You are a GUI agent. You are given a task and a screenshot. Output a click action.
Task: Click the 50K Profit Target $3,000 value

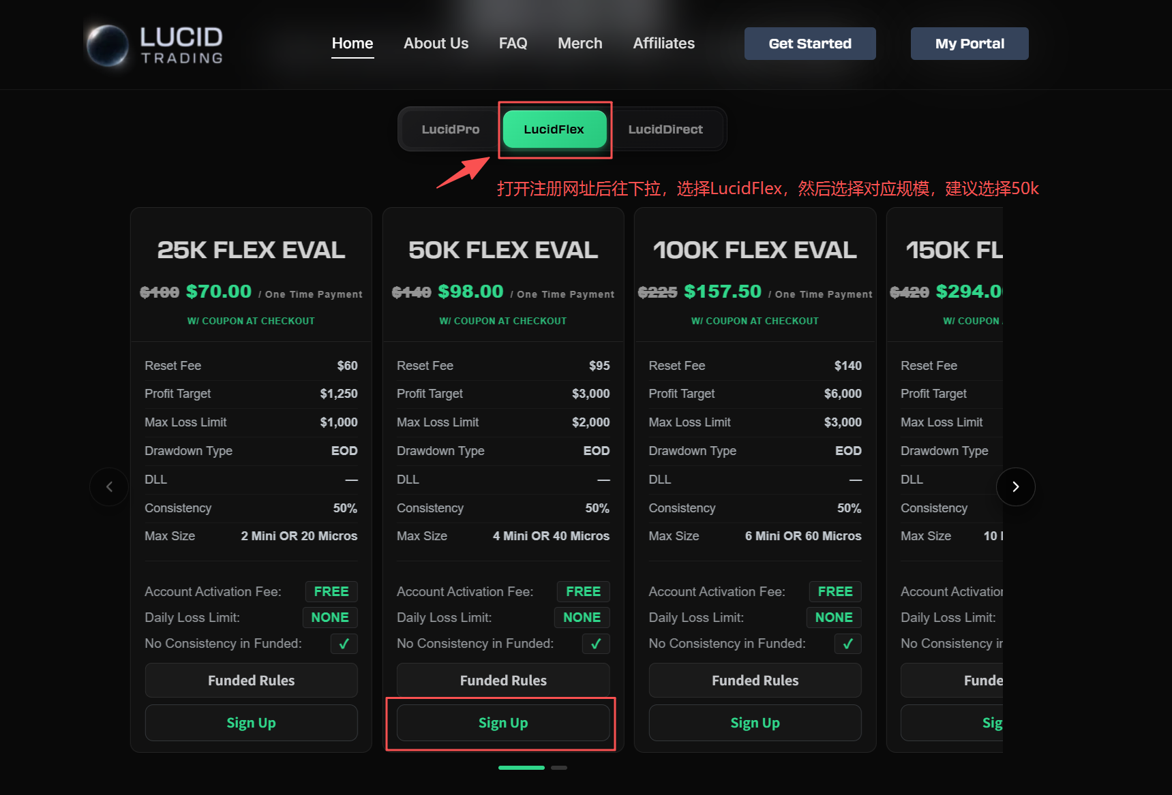coord(590,394)
